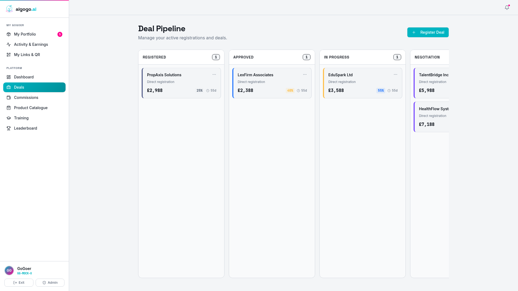Click the clock icon on EduSpark Ltd card

[x=389, y=91]
